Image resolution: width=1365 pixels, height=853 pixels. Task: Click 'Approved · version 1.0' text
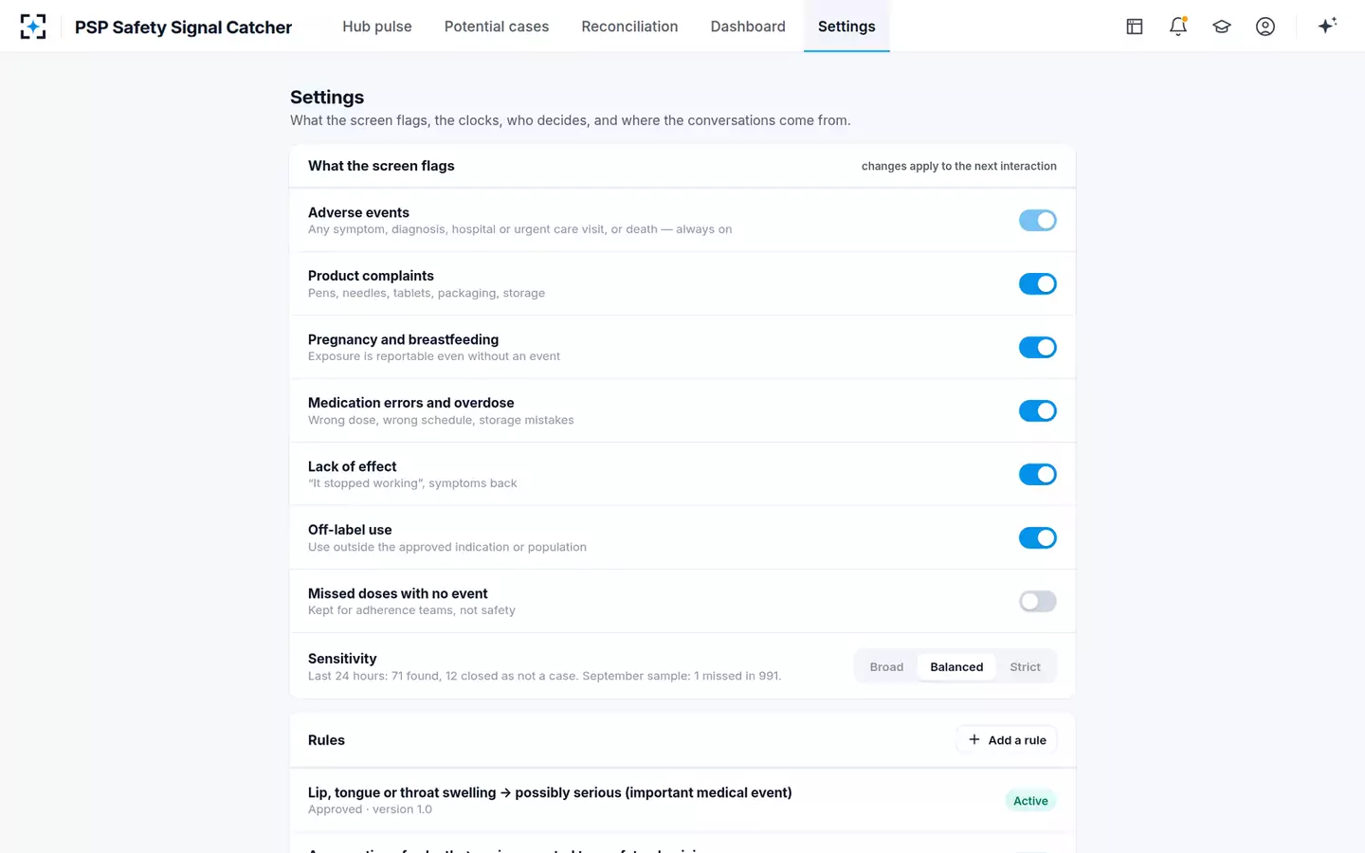click(370, 809)
